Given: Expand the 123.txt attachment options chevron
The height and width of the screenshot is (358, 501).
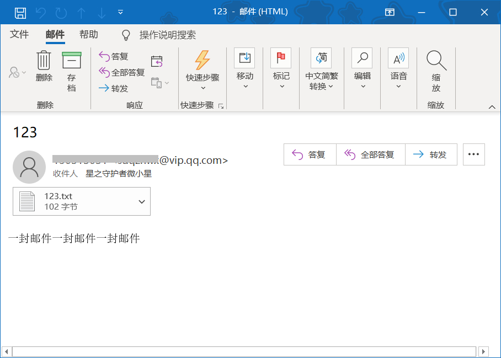Looking at the screenshot, I should pos(142,201).
